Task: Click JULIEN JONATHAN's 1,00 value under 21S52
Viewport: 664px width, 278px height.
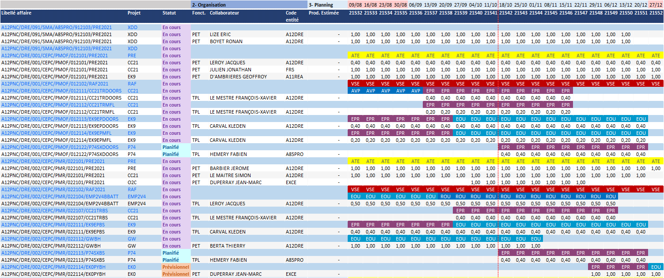Action: (x=656, y=70)
